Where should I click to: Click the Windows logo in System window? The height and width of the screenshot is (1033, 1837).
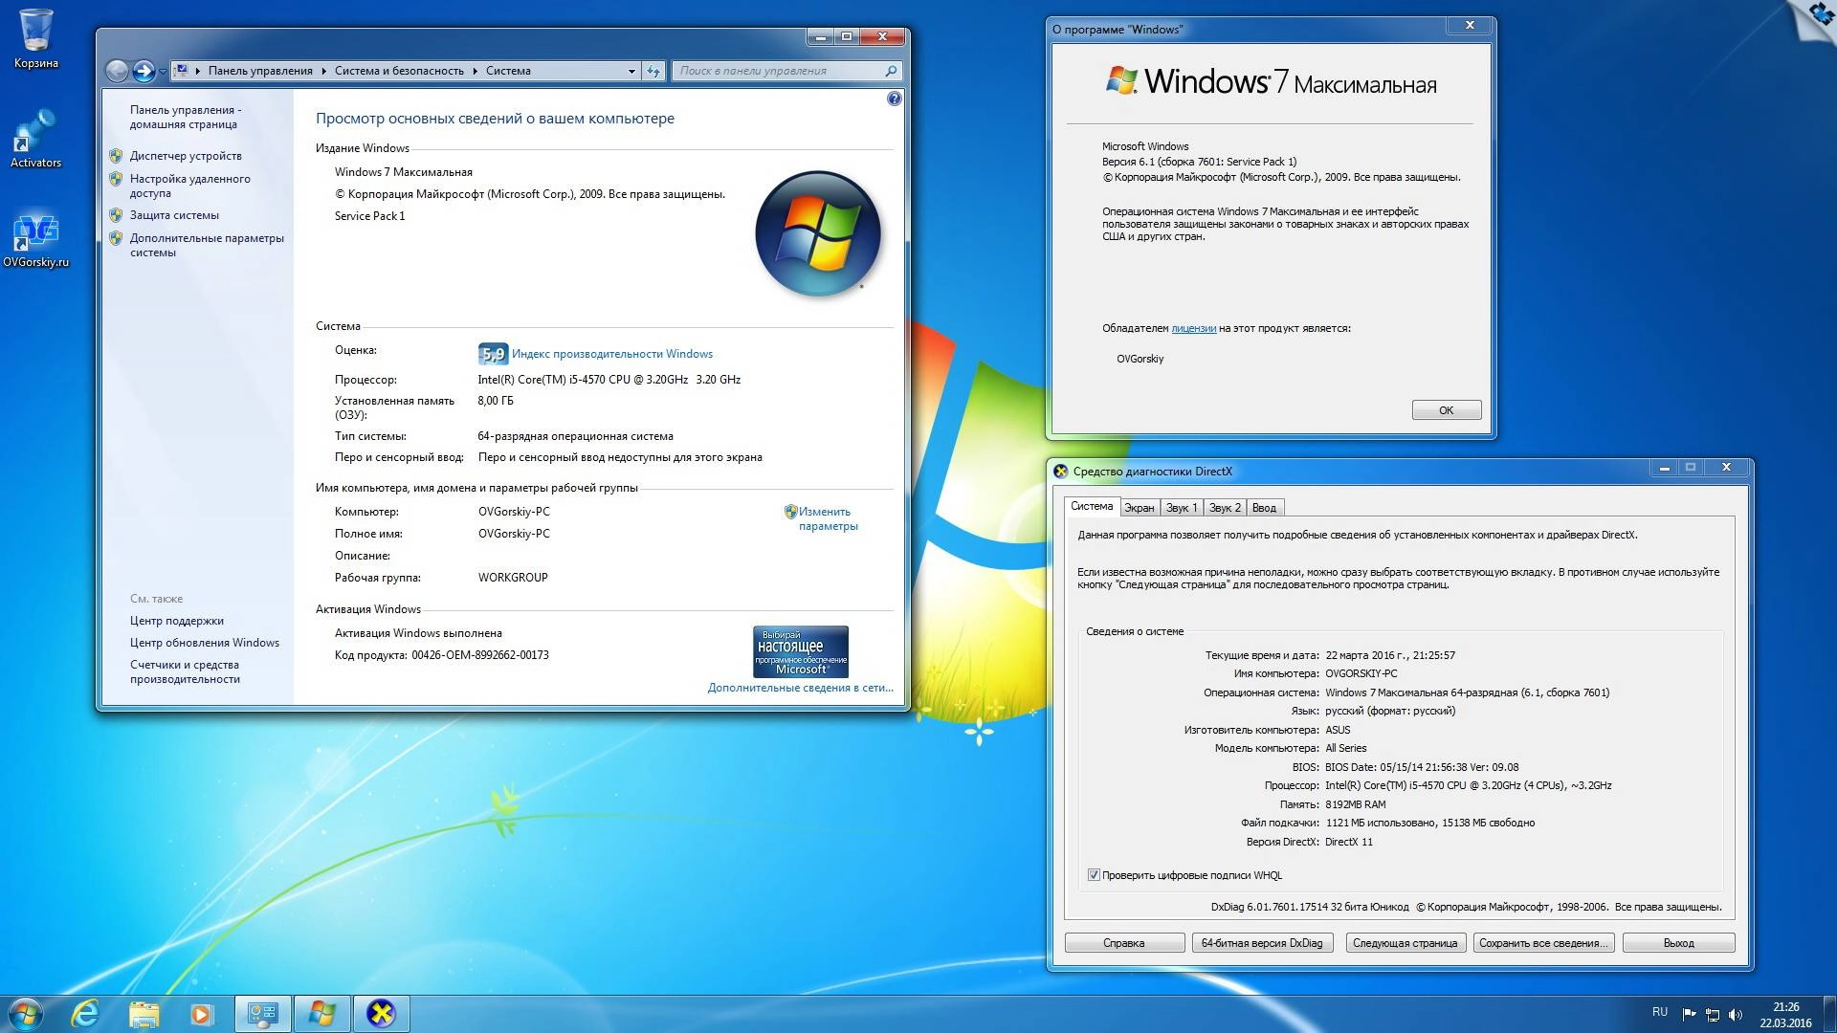click(x=818, y=232)
